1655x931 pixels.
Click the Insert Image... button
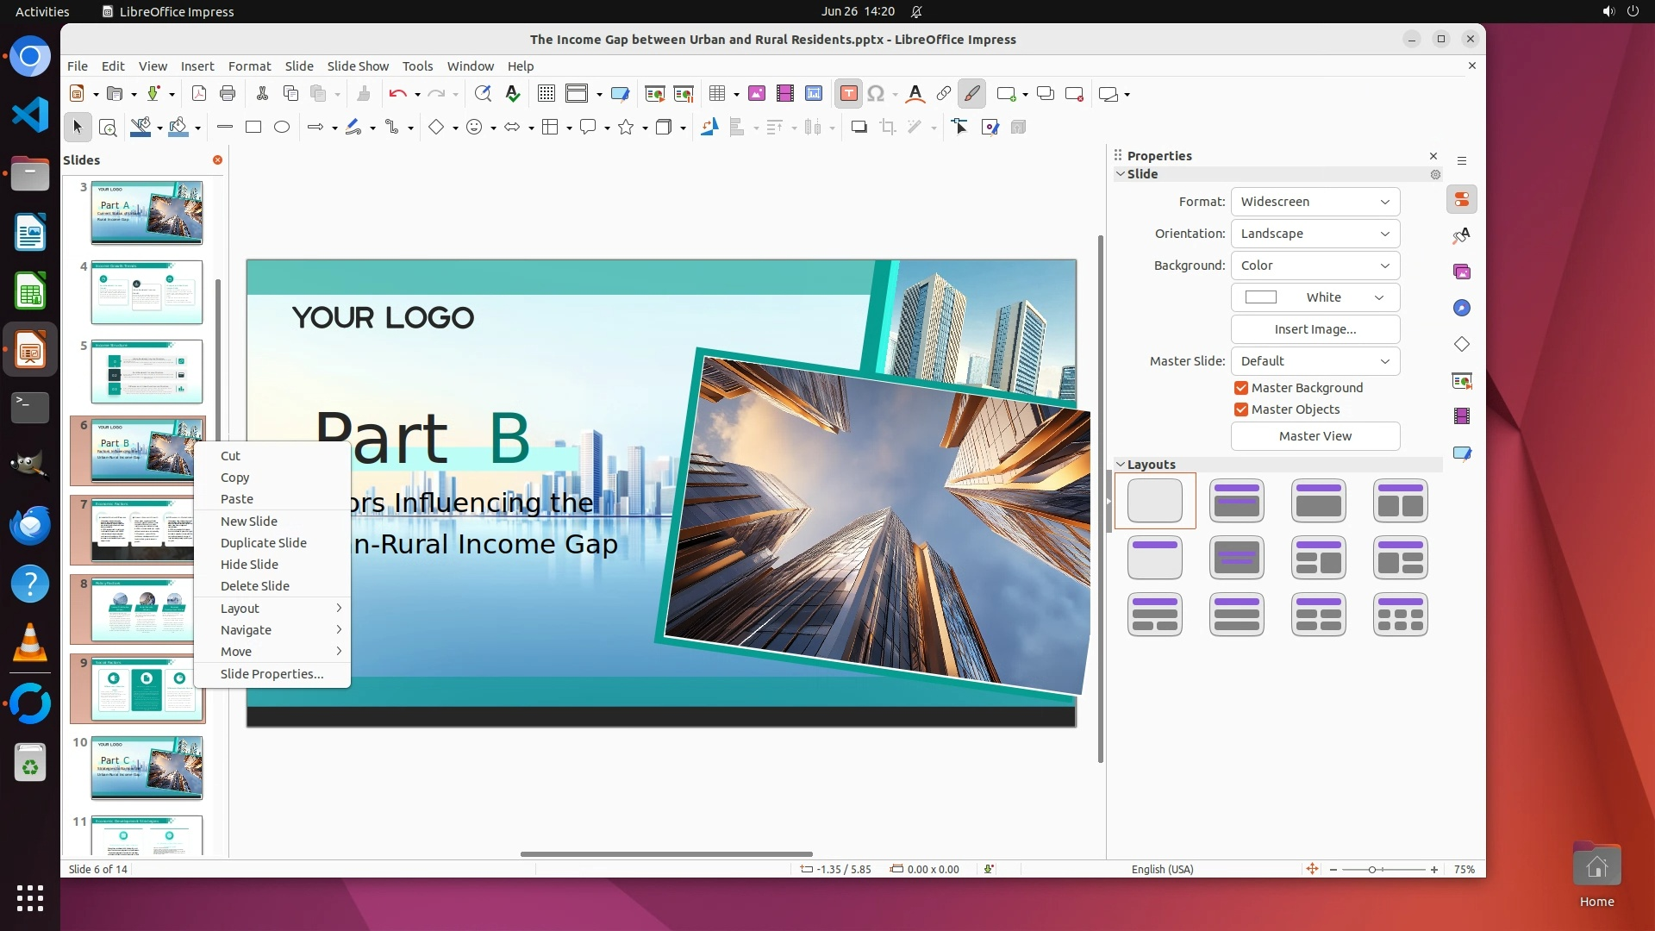click(x=1315, y=329)
